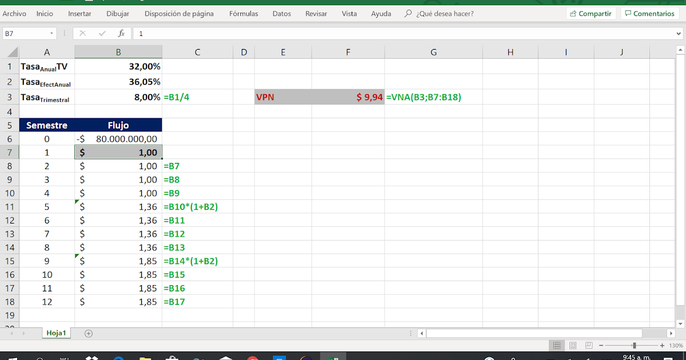Add a new sheet with the plus button
The height and width of the screenshot is (360, 686).
tap(88, 333)
